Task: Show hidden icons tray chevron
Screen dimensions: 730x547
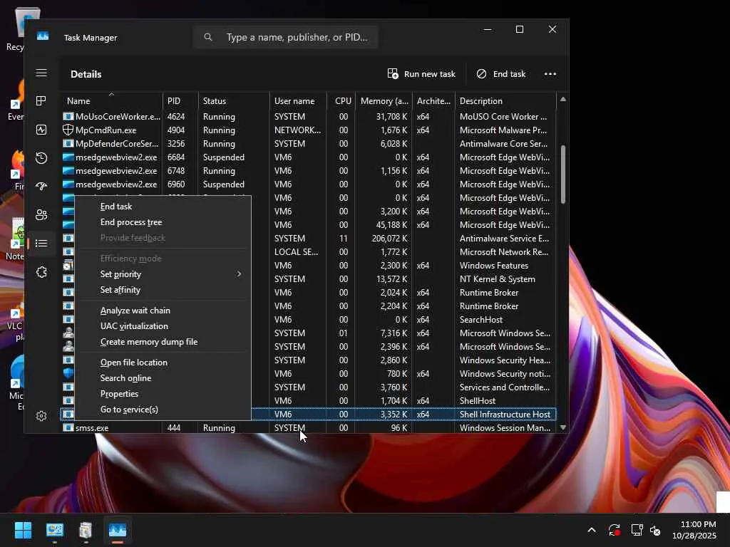Action: tap(592, 530)
